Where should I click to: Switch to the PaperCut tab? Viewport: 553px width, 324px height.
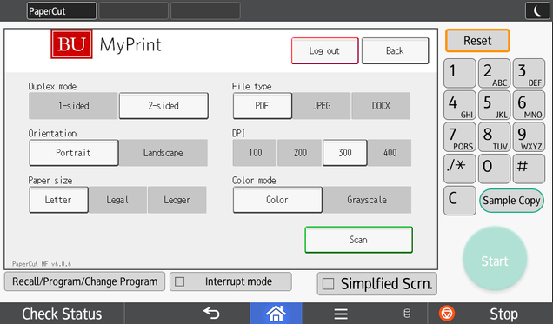pos(62,11)
